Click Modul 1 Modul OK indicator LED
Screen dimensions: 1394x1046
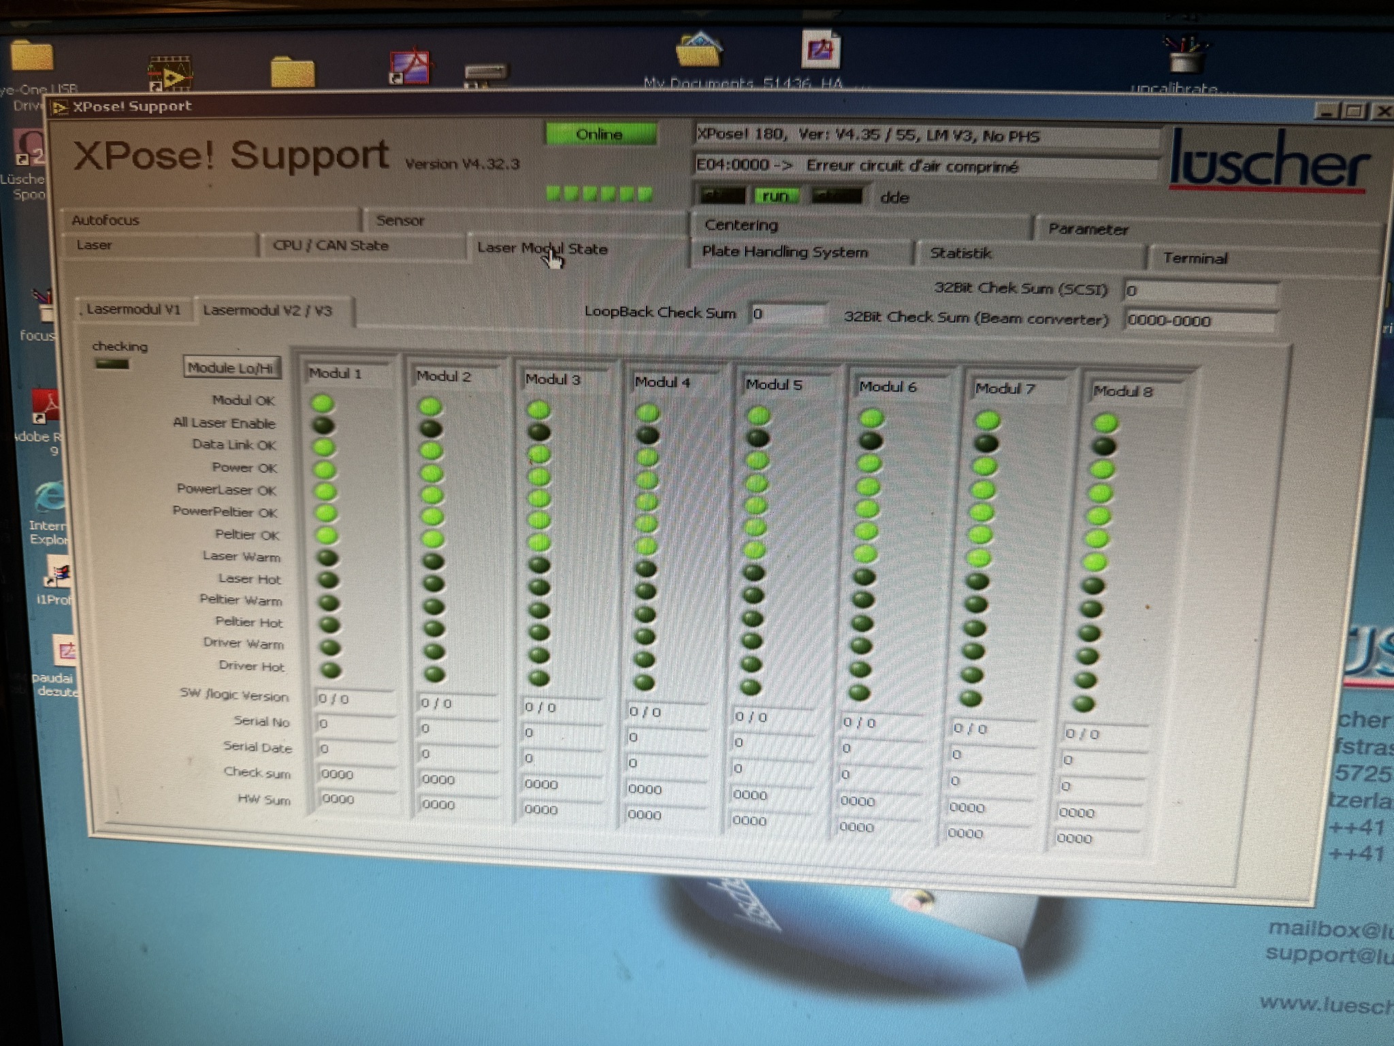(323, 404)
